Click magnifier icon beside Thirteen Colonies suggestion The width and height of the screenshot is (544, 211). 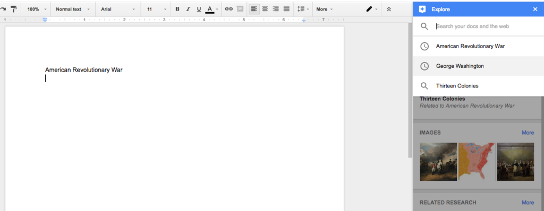tap(424, 85)
